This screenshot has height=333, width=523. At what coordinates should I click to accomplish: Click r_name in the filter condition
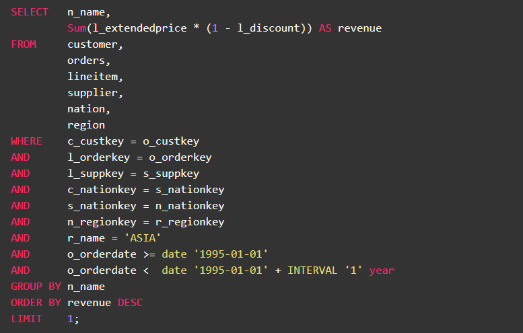86,238
